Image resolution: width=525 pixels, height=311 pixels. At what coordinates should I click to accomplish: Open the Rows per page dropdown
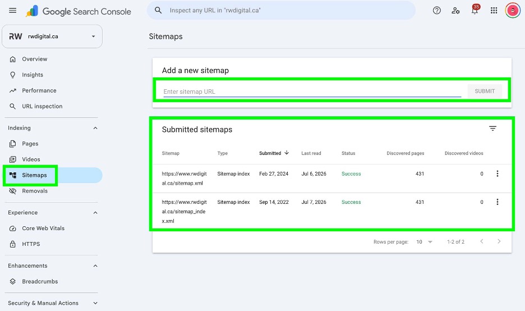(424, 241)
